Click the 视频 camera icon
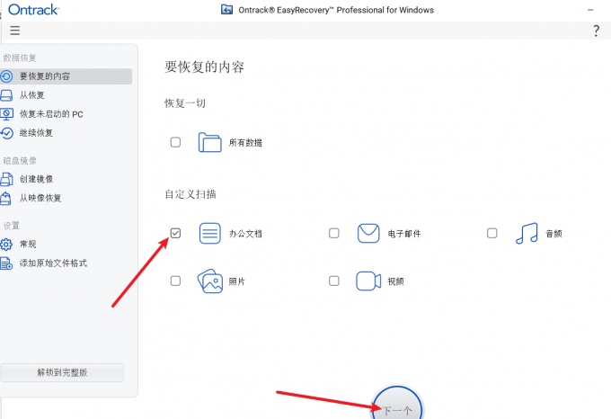 click(368, 281)
